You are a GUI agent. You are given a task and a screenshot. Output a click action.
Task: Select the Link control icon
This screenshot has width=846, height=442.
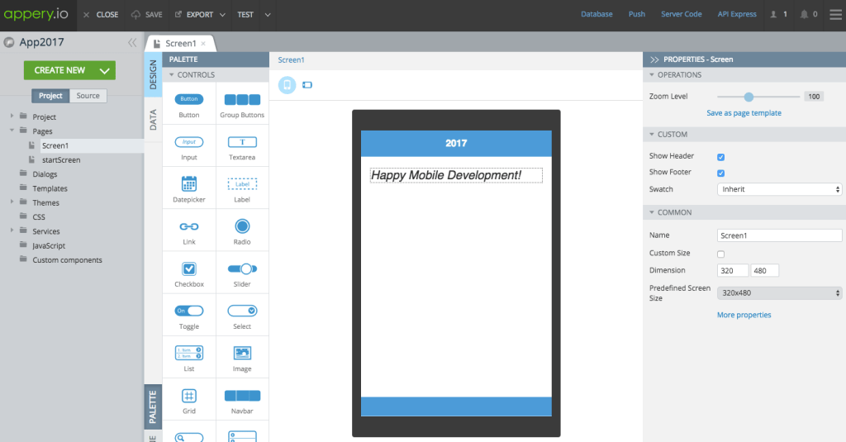[189, 226]
